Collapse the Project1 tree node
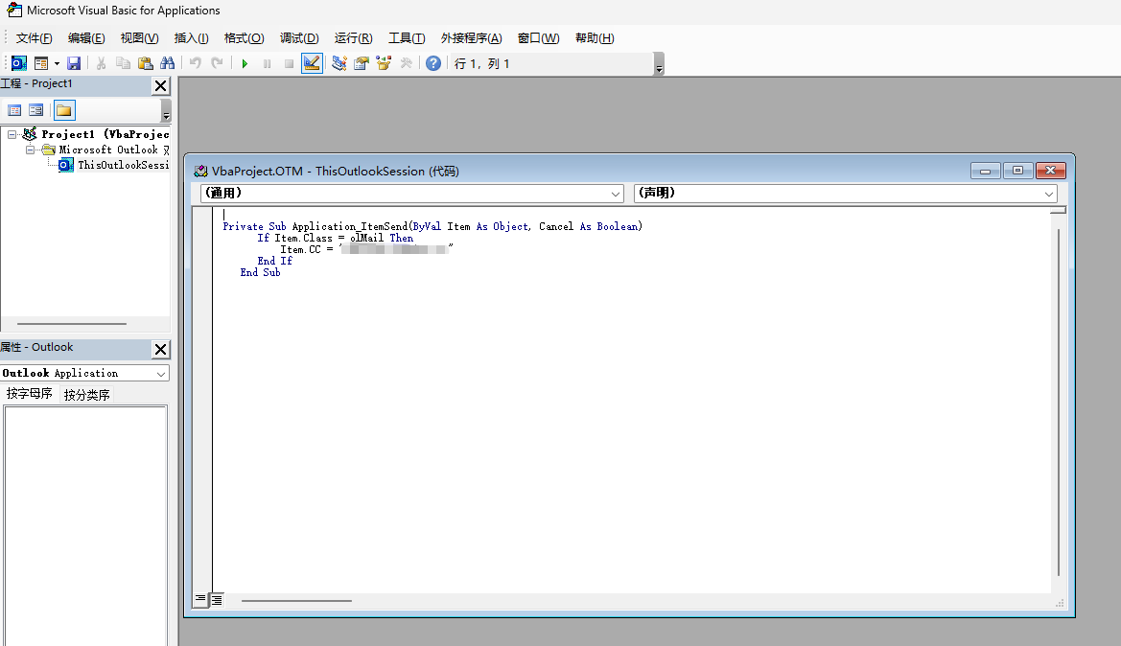Screen dimensions: 1121x646 [12, 134]
